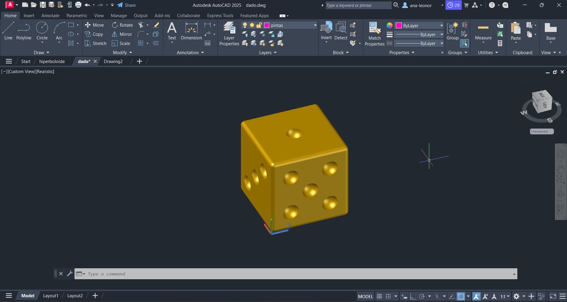567x302 pixels.
Task: Click the Match Properties icon
Action: (374, 33)
